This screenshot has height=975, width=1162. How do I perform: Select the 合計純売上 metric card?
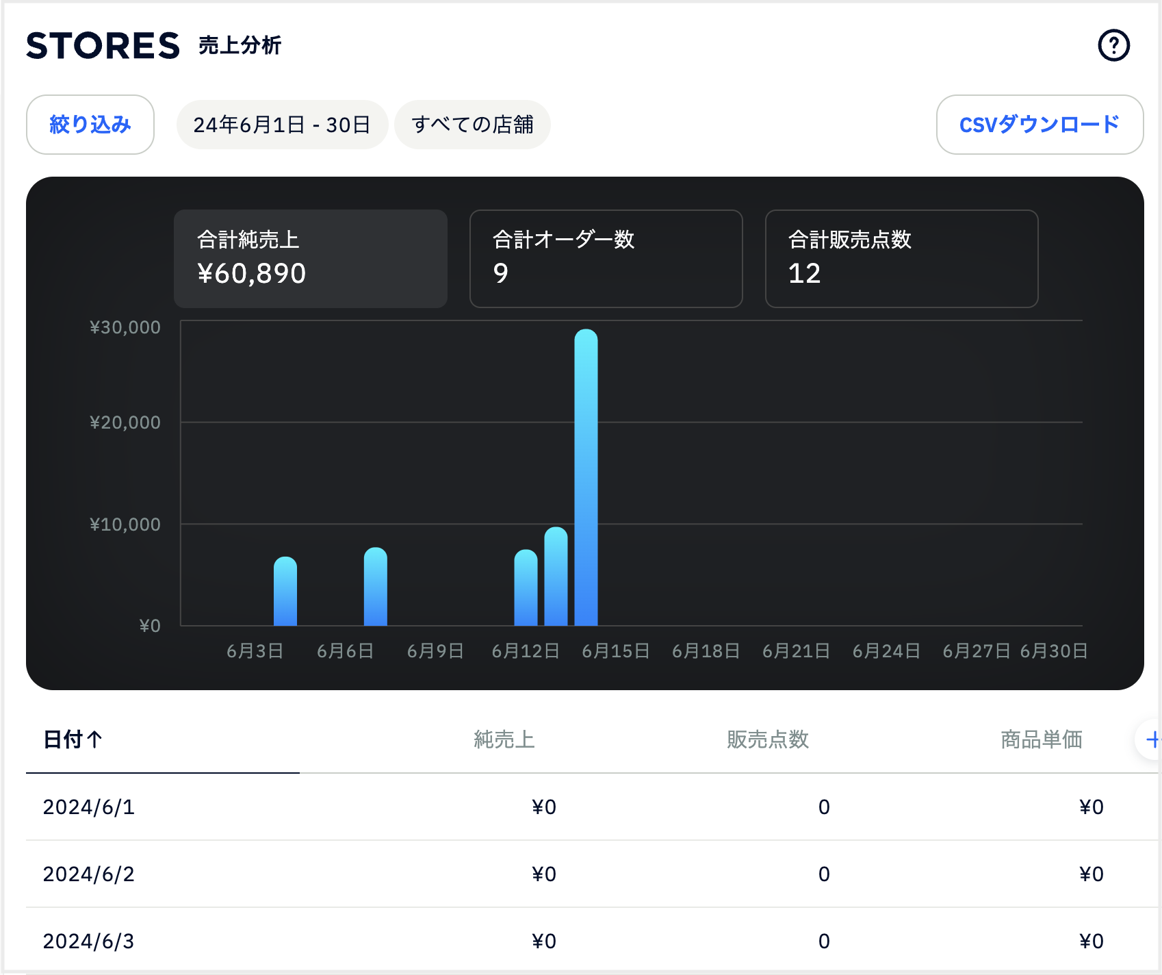(x=311, y=259)
